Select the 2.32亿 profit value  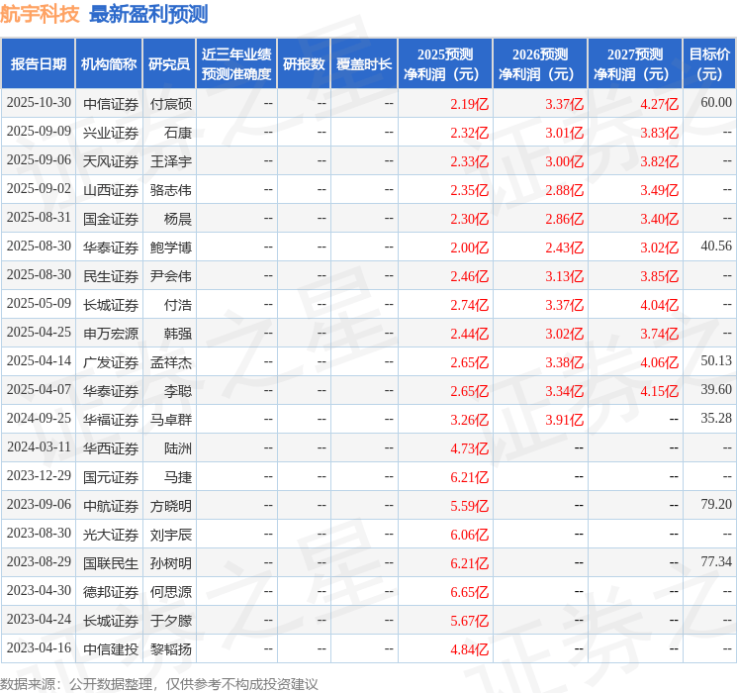click(x=469, y=133)
